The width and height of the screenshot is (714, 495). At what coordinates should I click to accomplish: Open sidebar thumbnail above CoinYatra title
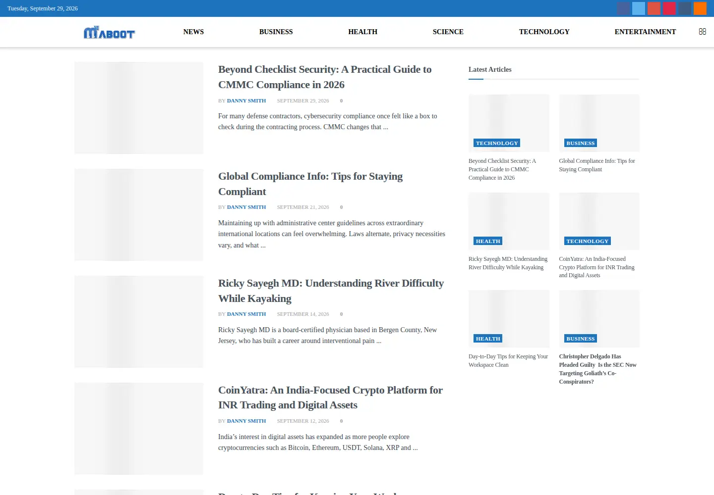click(x=599, y=221)
